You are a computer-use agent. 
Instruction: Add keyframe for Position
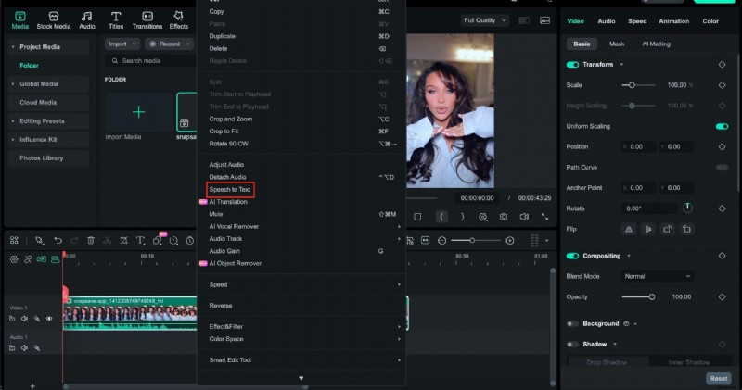(723, 146)
